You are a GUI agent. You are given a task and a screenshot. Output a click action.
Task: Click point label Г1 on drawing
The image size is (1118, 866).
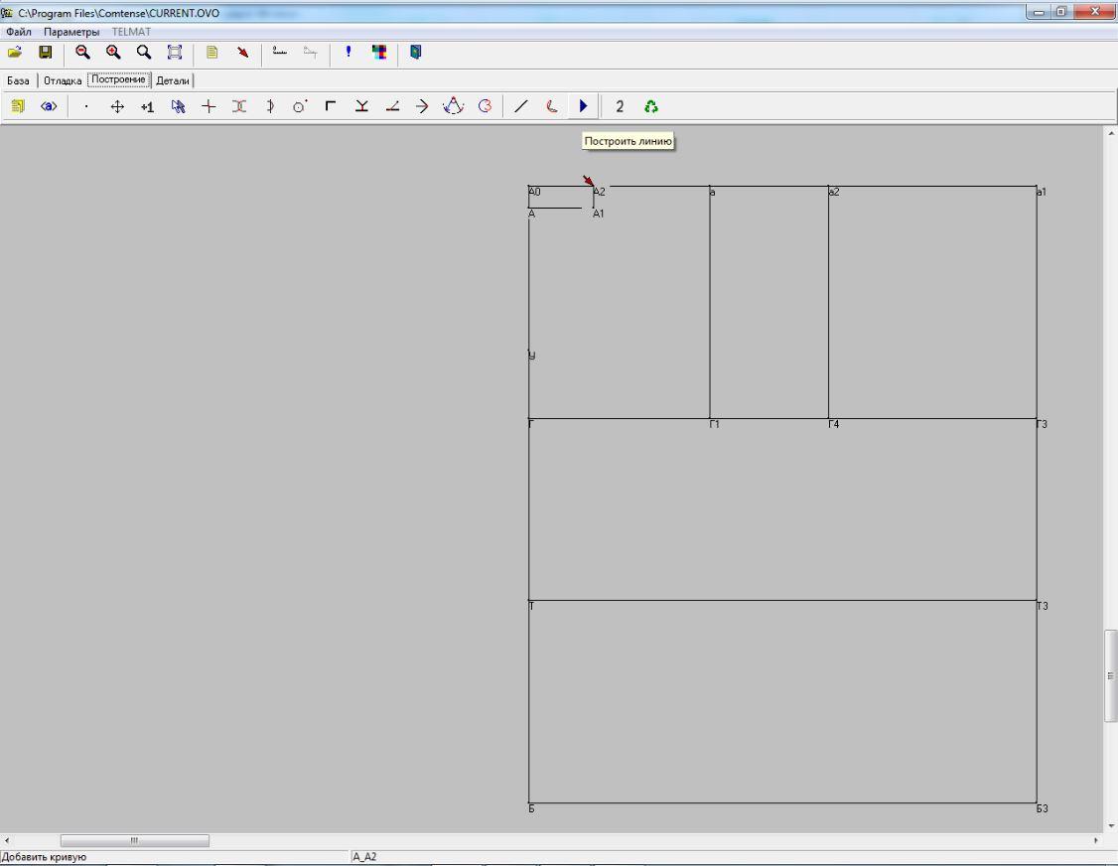[715, 424]
